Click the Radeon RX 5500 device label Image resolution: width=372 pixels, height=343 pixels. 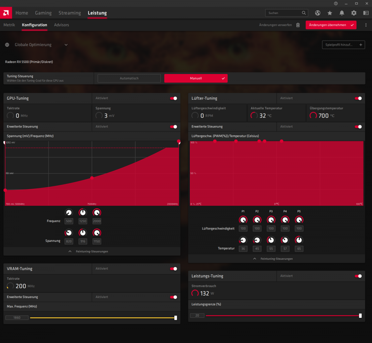tap(29, 62)
